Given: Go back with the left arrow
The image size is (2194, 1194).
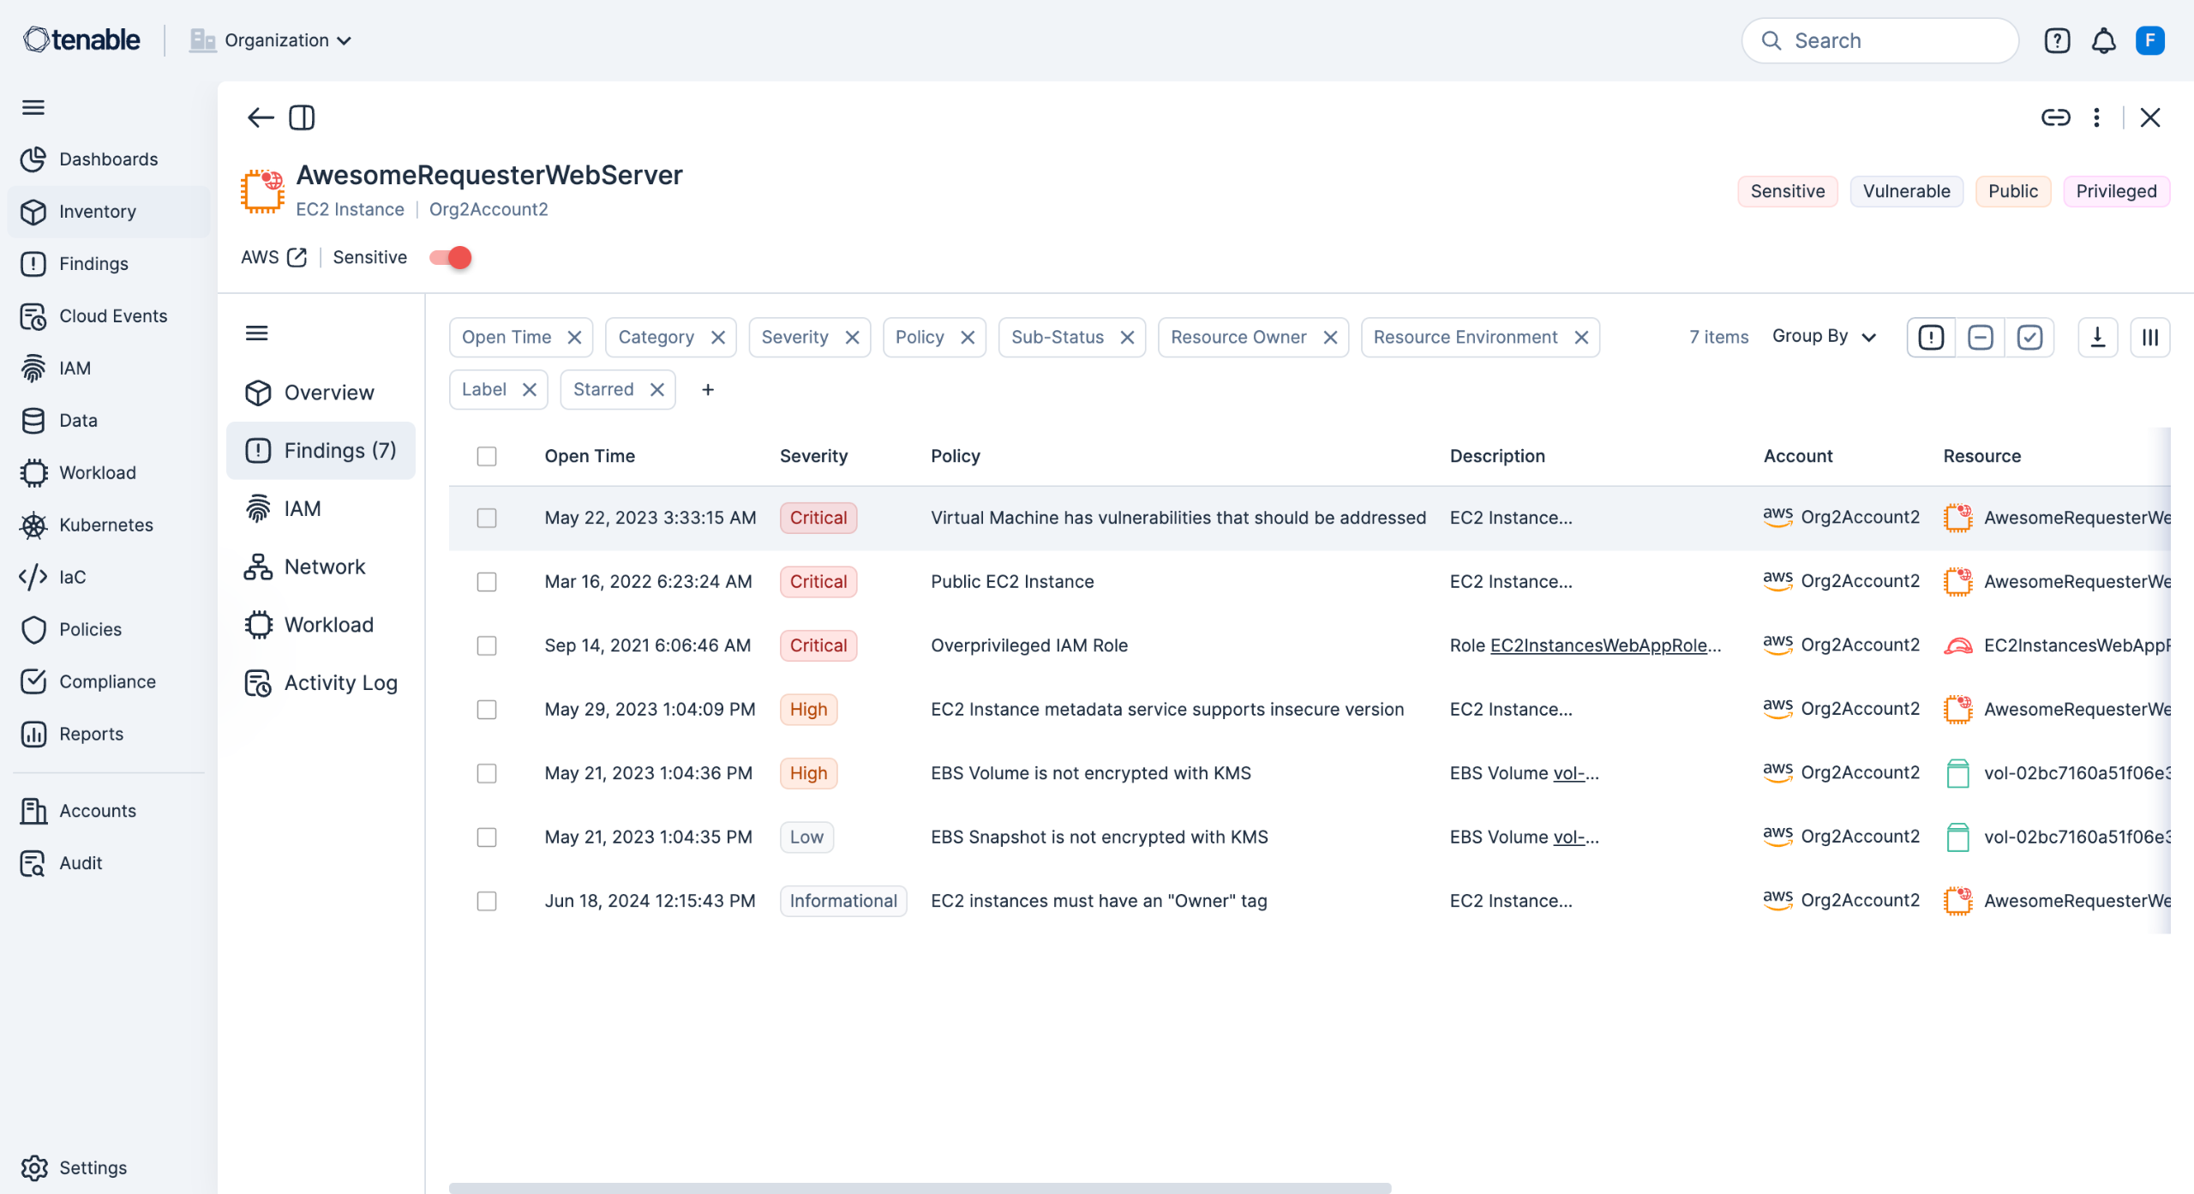Looking at the screenshot, I should 260,117.
